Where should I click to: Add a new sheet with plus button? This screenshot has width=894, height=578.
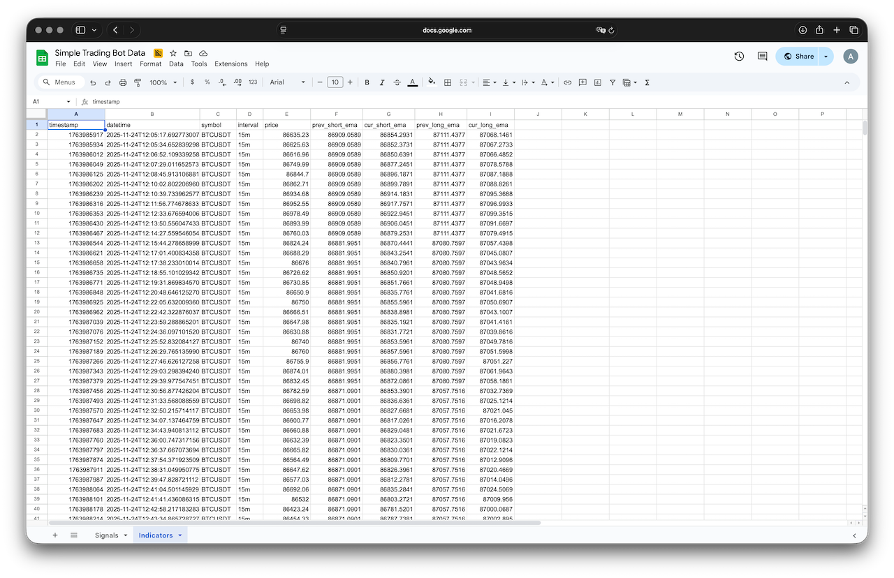(55, 535)
